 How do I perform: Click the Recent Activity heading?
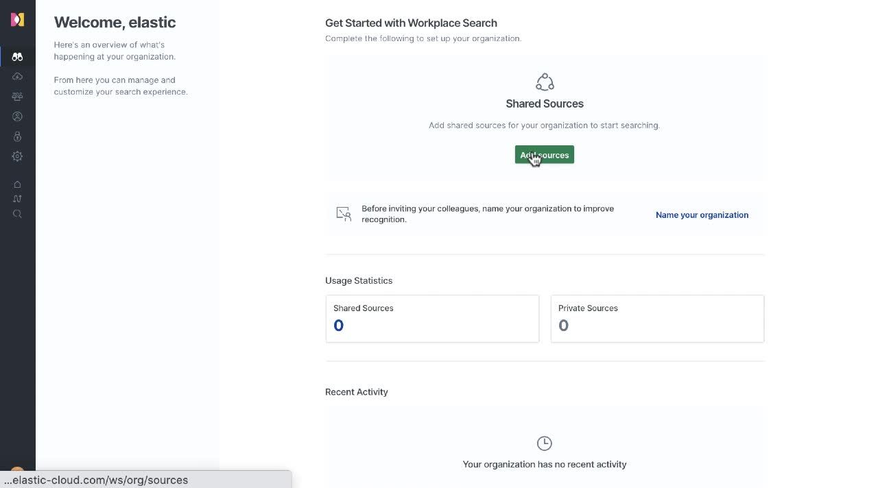pyautogui.click(x=357, y=392)
